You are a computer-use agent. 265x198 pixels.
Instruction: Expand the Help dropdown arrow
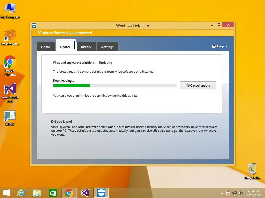click(x=227, y=46)
